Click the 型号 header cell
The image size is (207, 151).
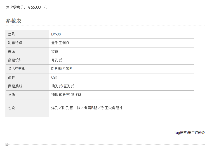click(x=27, y=34)
